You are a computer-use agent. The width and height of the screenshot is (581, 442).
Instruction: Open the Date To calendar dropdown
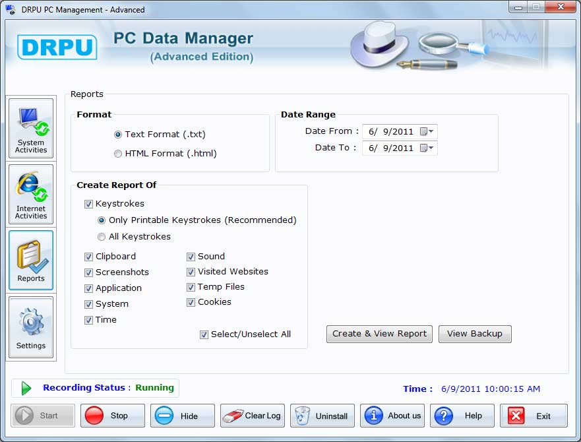(x=427, y=148)
